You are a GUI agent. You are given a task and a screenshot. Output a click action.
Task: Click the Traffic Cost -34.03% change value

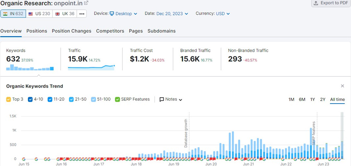pos(157,60)
